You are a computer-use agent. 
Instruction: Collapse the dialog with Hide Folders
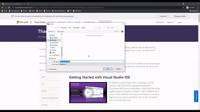click(x=52, y=69)
